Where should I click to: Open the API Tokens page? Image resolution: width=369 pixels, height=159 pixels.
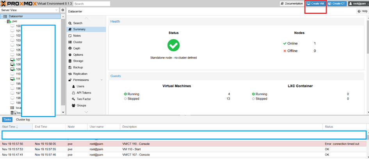(84, 92)
